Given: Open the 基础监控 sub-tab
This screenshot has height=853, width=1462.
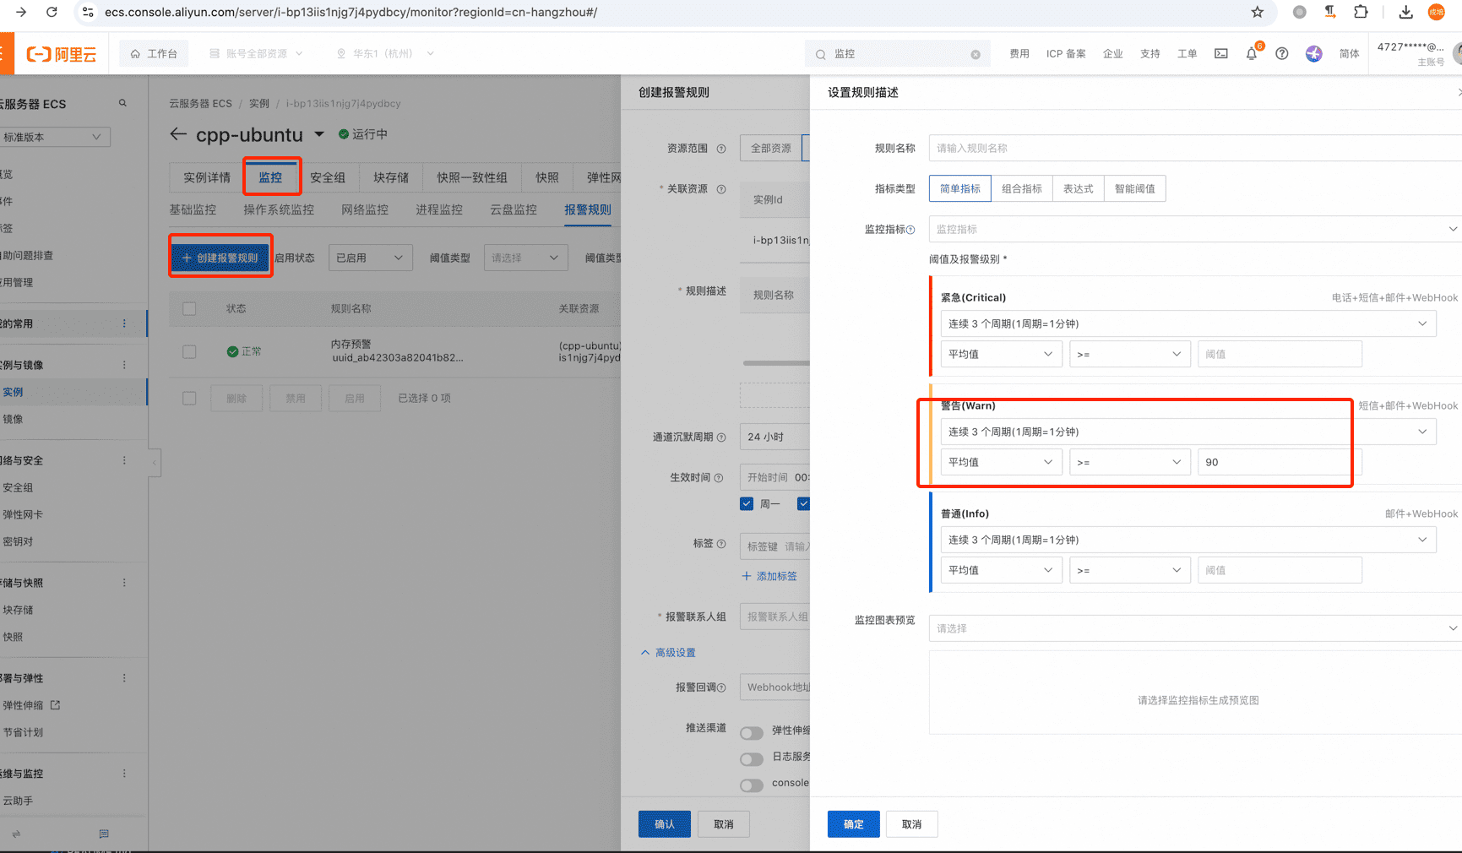Looking at the screenshot, I should coord(193,209).
